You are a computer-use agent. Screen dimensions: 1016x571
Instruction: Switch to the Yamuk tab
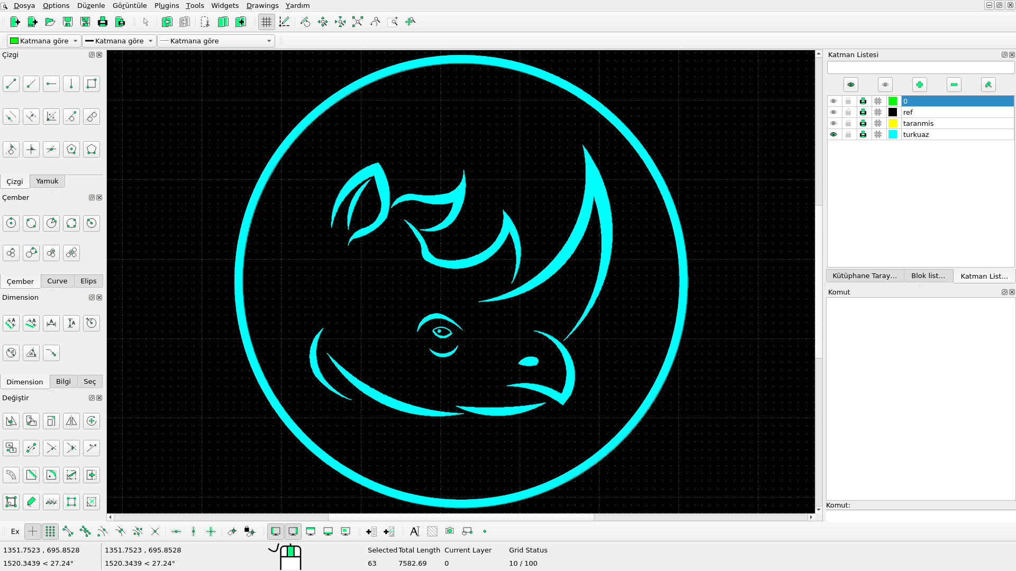47,181
